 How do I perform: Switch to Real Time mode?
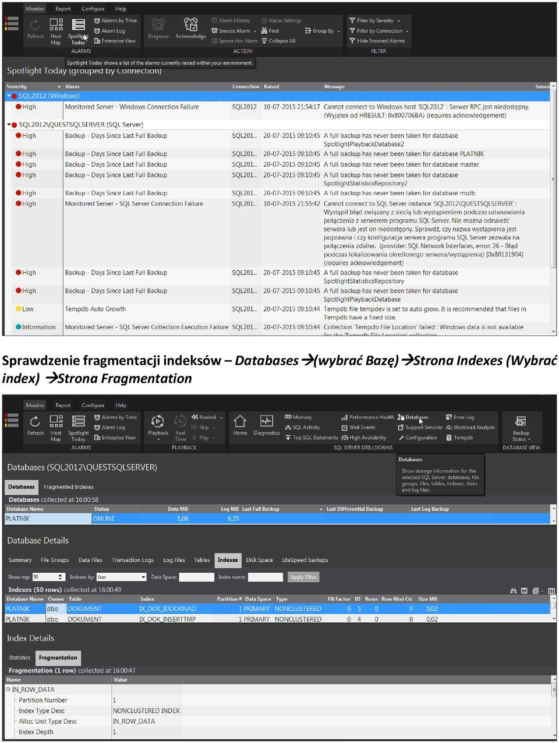[181, 428]
